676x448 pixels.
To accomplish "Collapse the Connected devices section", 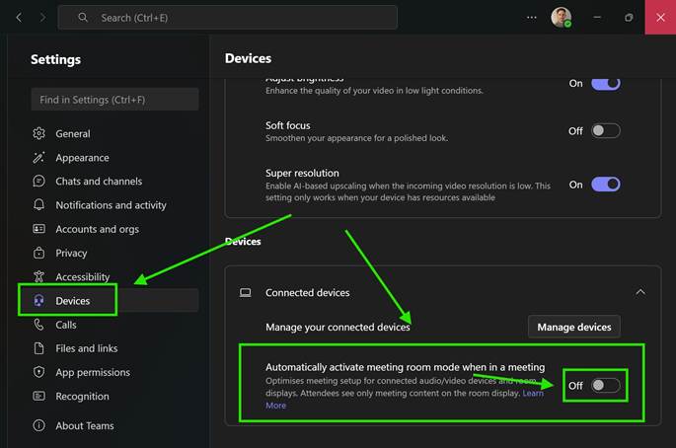I will click(640, 292).
